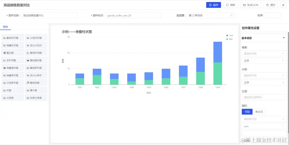
Task: Click the 年份 axis title
Action: [x=149, y=93]
